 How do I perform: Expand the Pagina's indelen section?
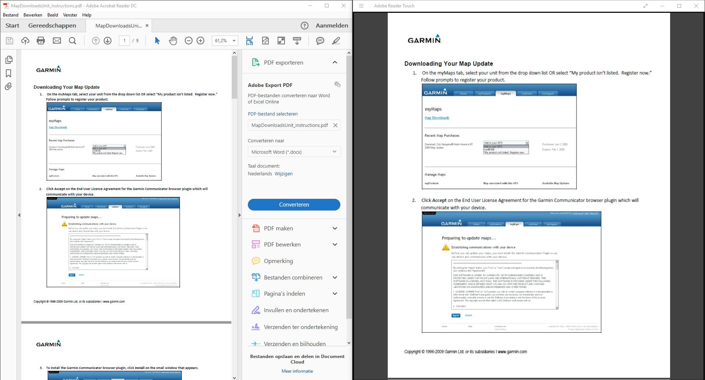coord(335,294)
